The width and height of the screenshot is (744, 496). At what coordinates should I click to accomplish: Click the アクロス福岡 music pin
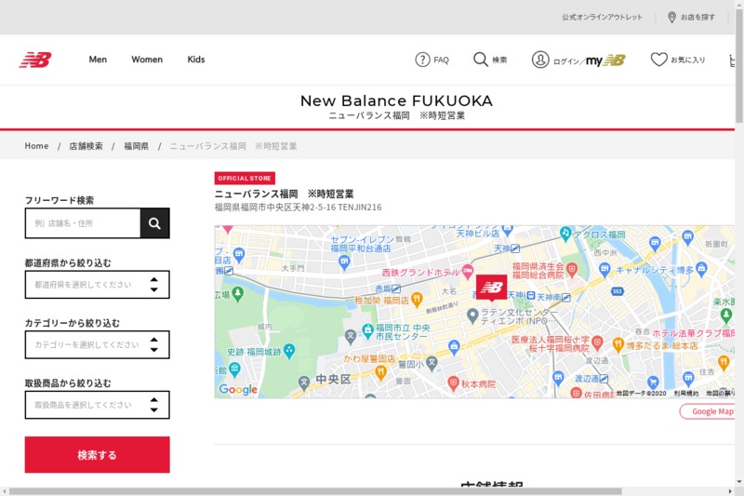point(565,233)
